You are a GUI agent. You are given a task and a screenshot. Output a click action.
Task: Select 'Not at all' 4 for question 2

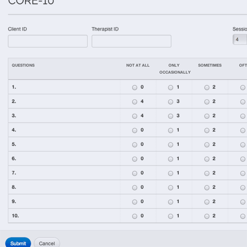click(134, 102)
